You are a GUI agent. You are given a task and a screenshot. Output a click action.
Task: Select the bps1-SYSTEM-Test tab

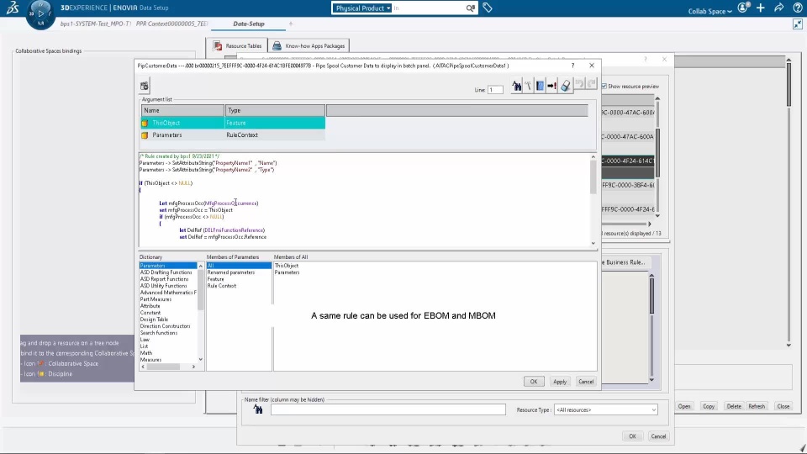tap(96, 24)
